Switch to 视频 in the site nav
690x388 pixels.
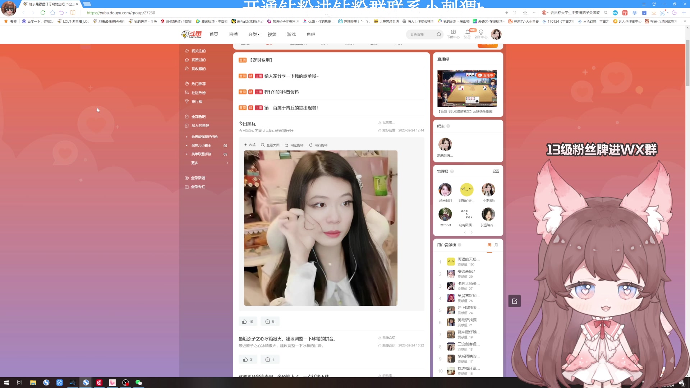(272, 34)
